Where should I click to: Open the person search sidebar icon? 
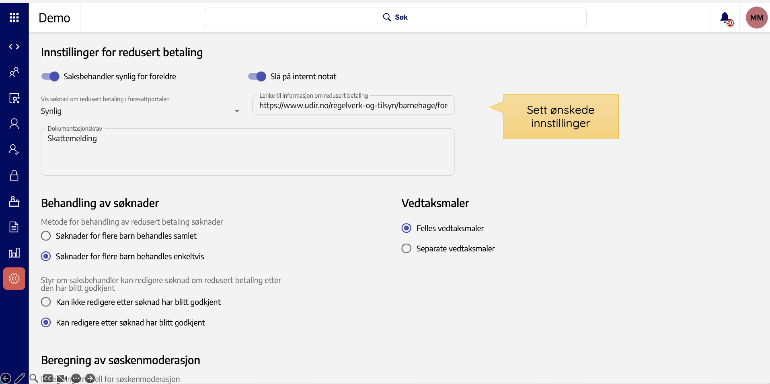14,98
